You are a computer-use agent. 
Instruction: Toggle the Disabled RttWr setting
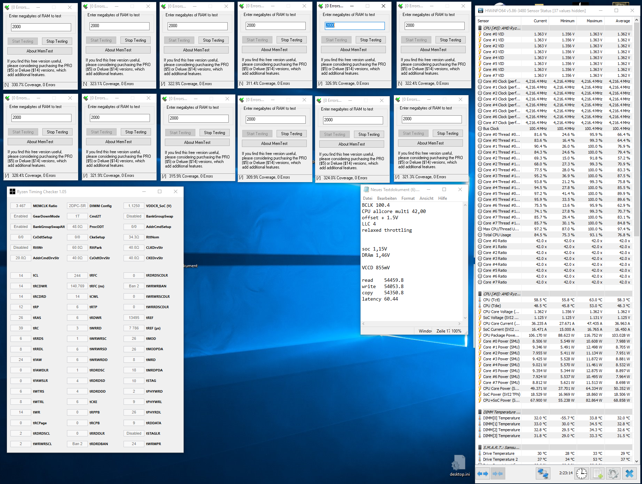[x=20, y=247]
